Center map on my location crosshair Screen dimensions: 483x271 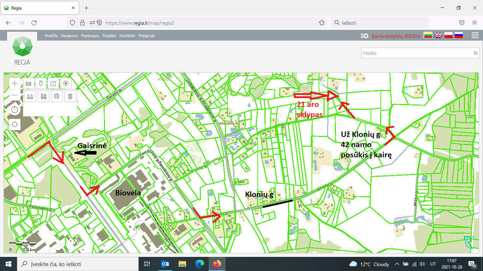pyautogui.click(x=14, y=125)
